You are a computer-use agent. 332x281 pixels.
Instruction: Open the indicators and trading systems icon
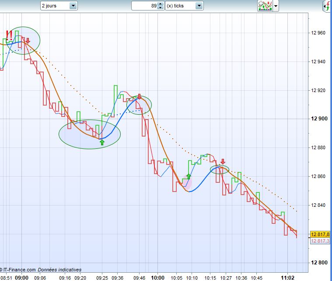265,6
